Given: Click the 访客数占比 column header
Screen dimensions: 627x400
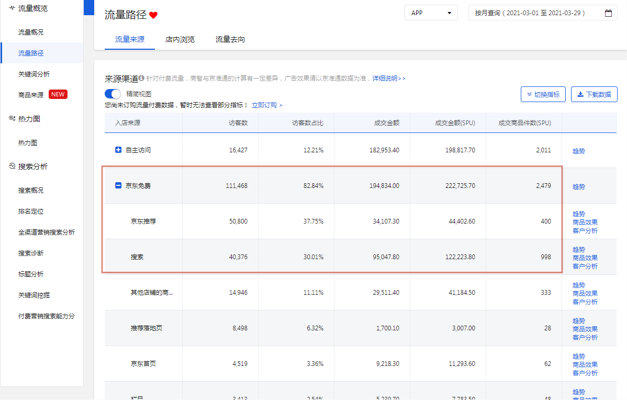Looking at the screenshot, I should click(308, 123).
